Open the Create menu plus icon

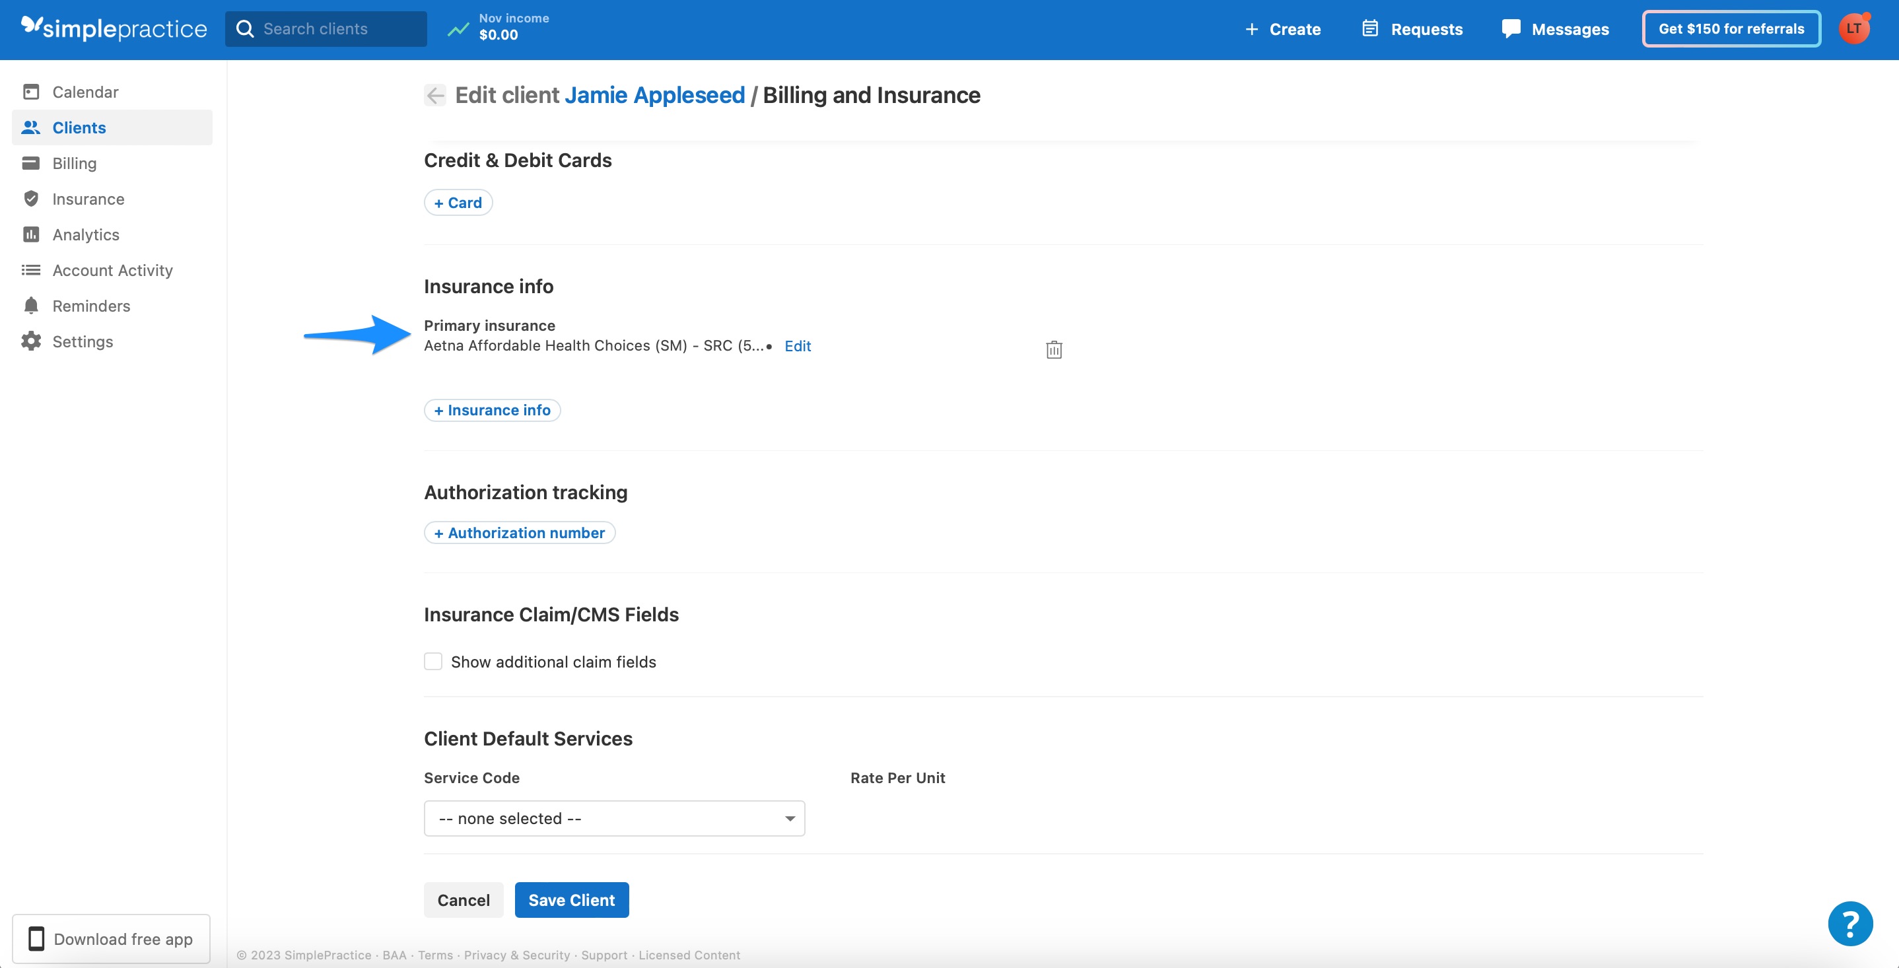1253,29
